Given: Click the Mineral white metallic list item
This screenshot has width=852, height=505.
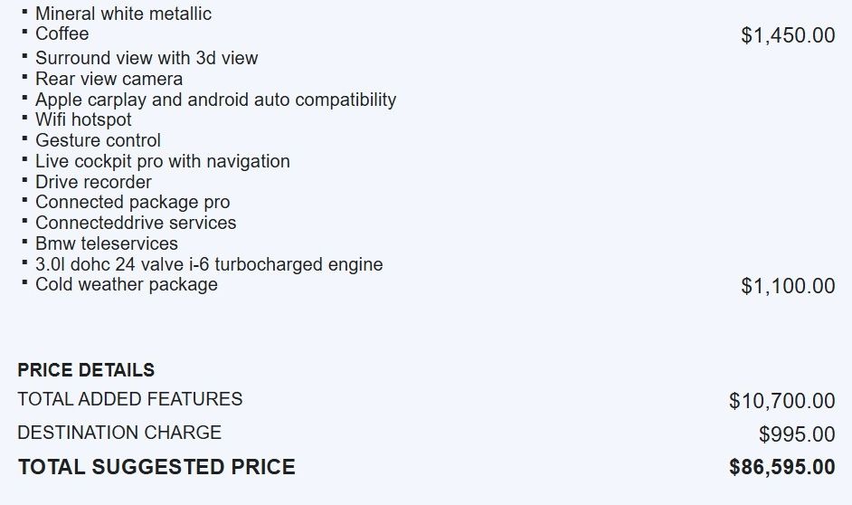Looking at the screenshot, I should pos(123,14).
